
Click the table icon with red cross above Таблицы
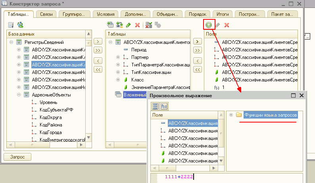(x=149, y=25)
